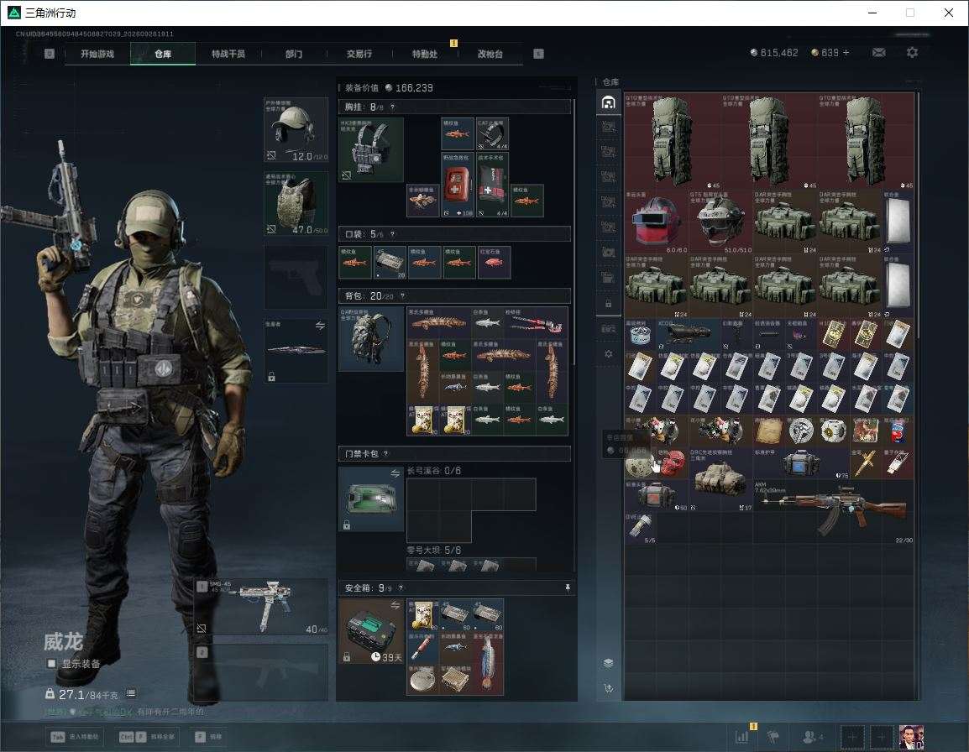Image resolution: width=969 pixels, height=752 pixels.
Task: Click the first plus squad slot
Action: 852,737
